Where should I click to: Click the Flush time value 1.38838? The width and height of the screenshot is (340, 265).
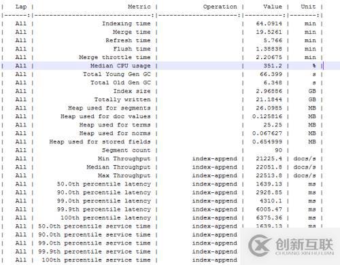click(x=269, y=49)
